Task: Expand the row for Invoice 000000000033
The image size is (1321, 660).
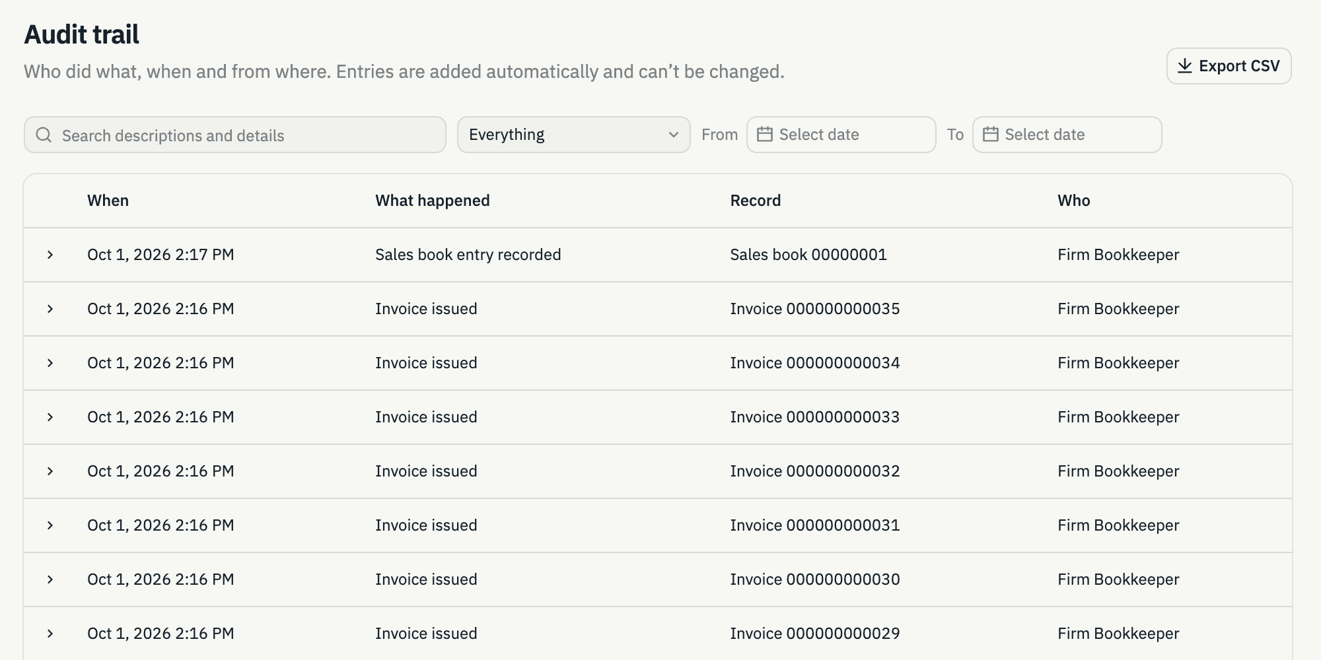Action: pyautogui.click(x=50, y=417)
